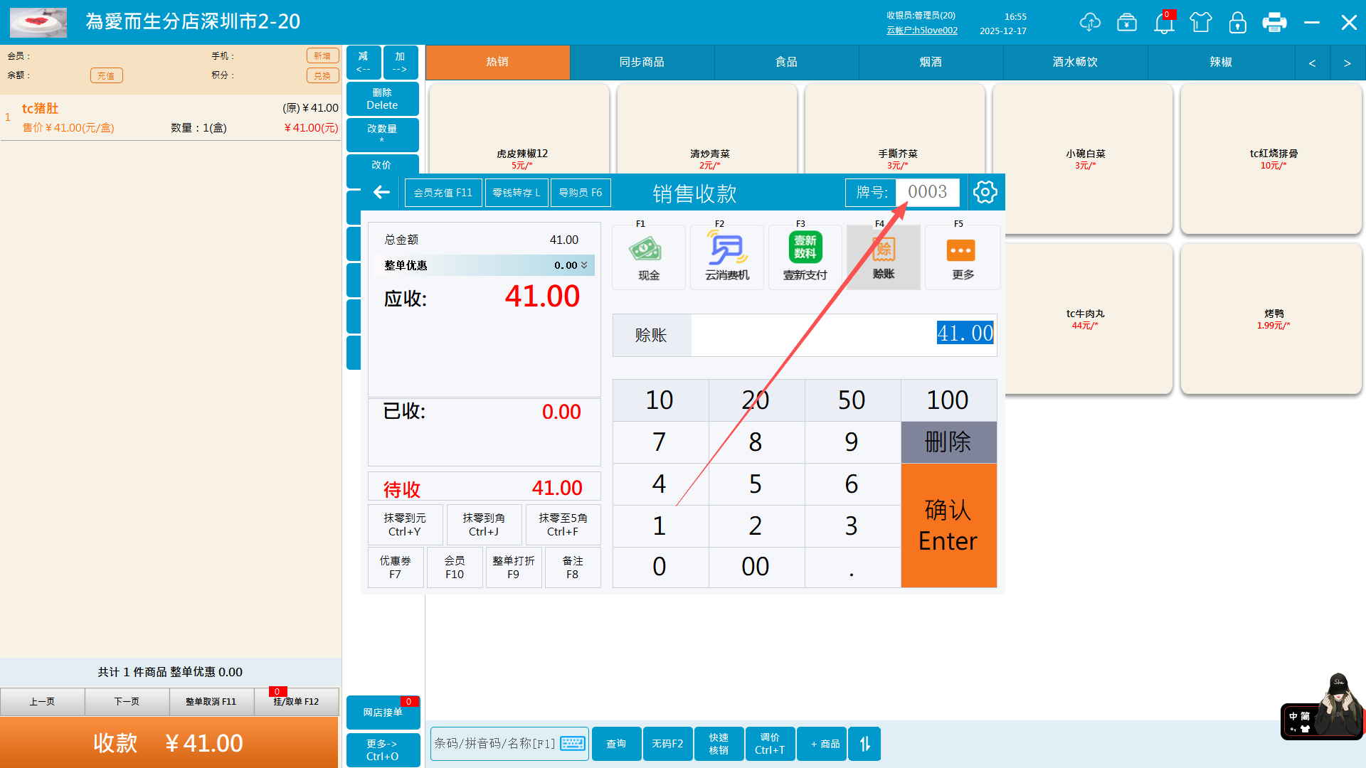This screenshot has height=768, width=1366.
Task: Click the lock screen icon
Action: coord(1237,22)
